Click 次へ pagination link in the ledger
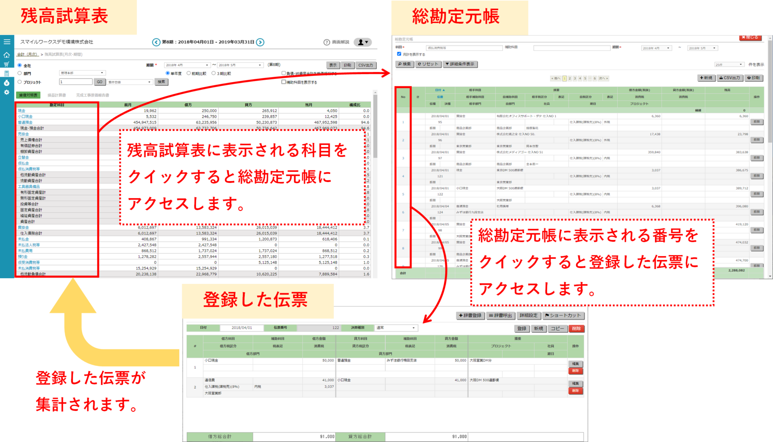Viewport: 773px width, 442px height. pyautogui.click(x=604, y=78)
